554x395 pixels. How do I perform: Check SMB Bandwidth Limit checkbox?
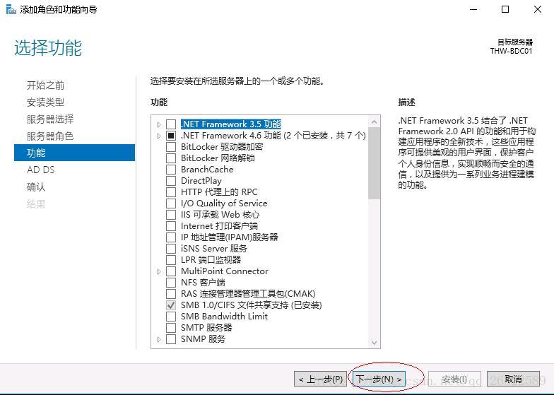[171, 317]
